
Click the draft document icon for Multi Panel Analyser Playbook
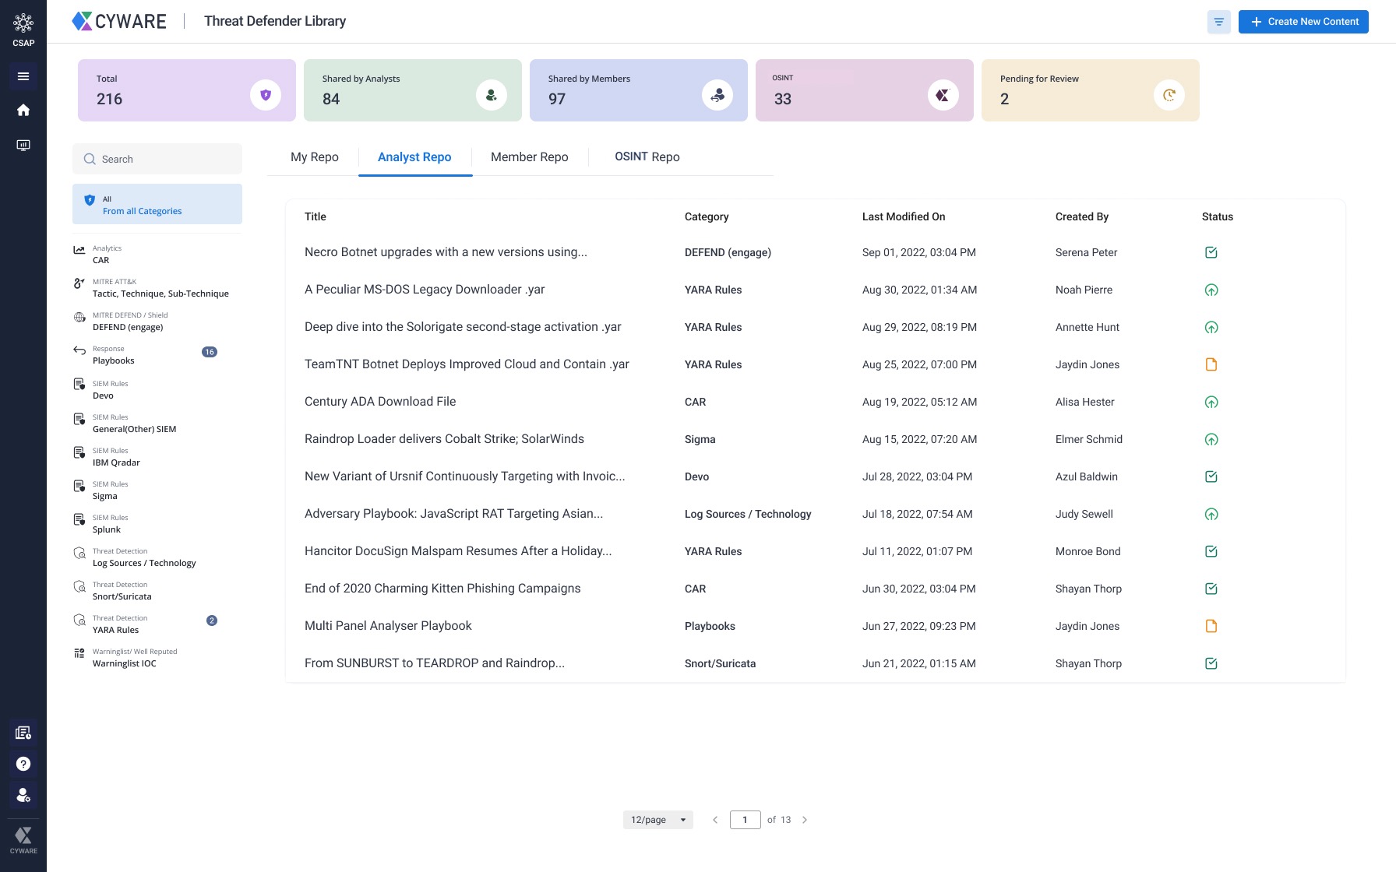pos(1212,625)
